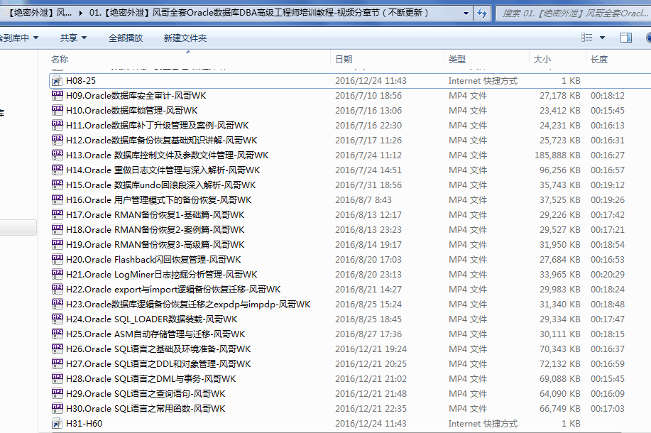
Task: Click 全部播放 toolbar button
Action: 126,38
